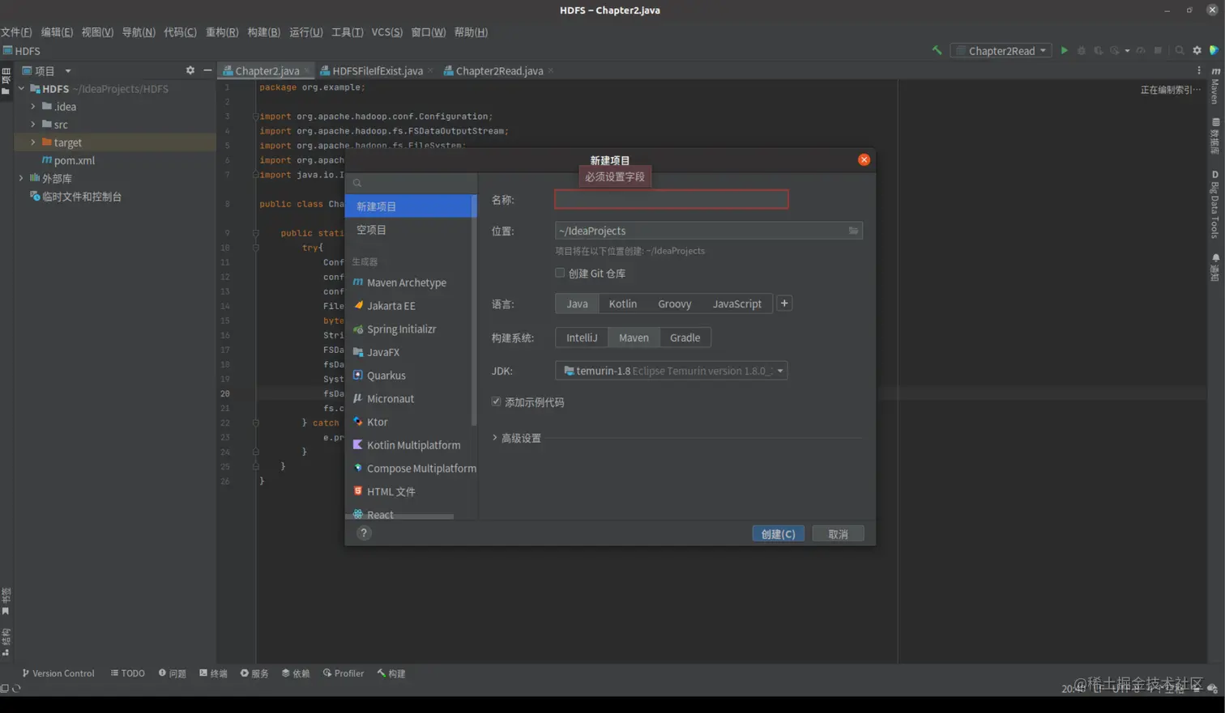Expand the src folder in project tree

coord(33,124)
